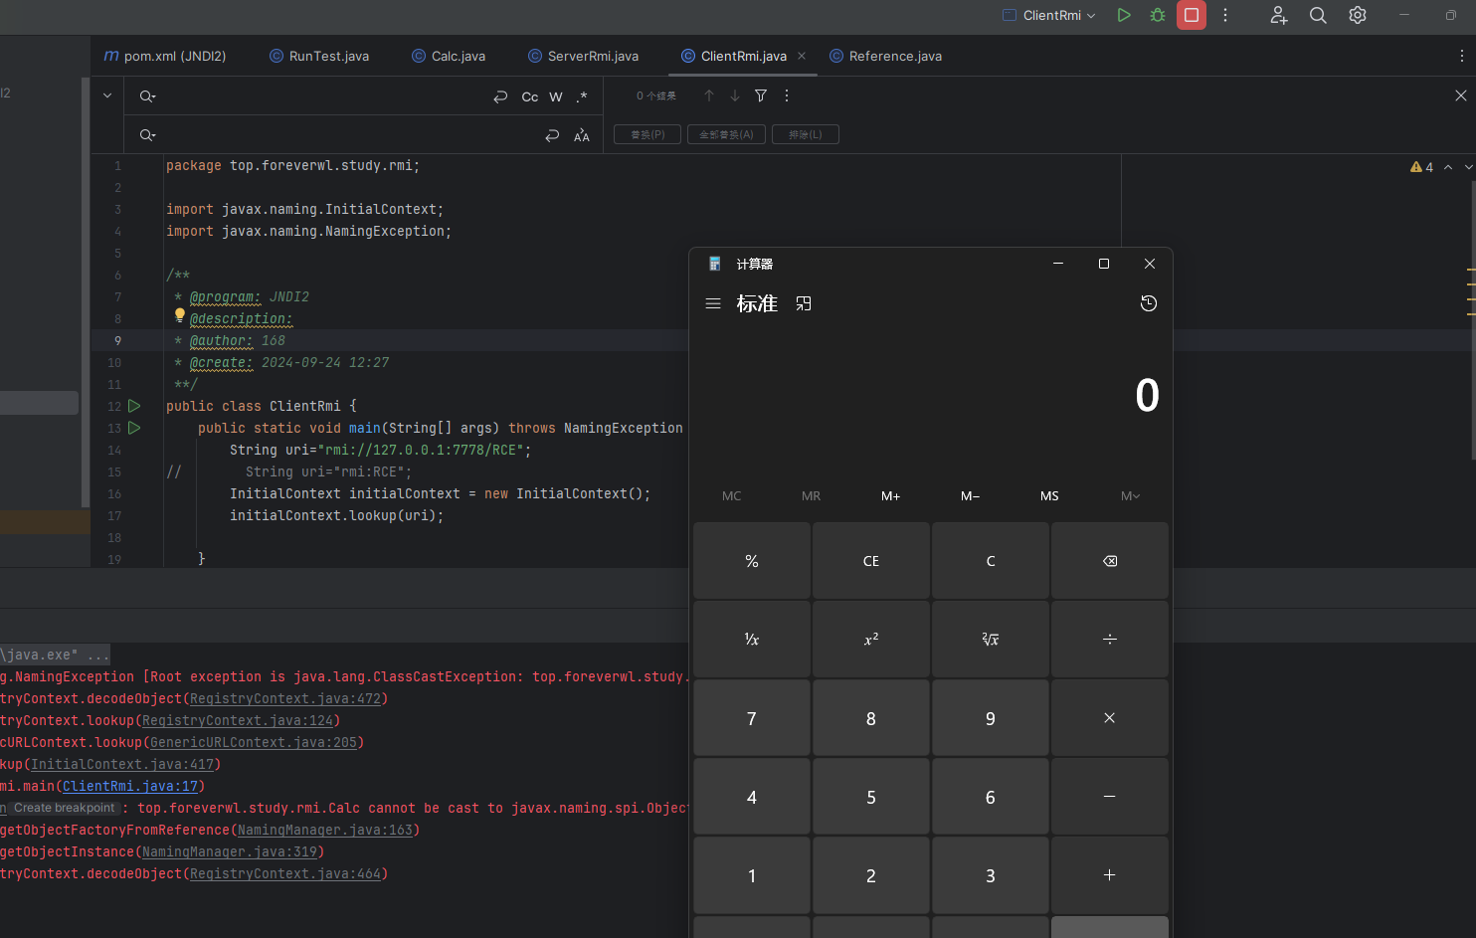Run class ClientRmi from the gutter

tap(134, 406)
